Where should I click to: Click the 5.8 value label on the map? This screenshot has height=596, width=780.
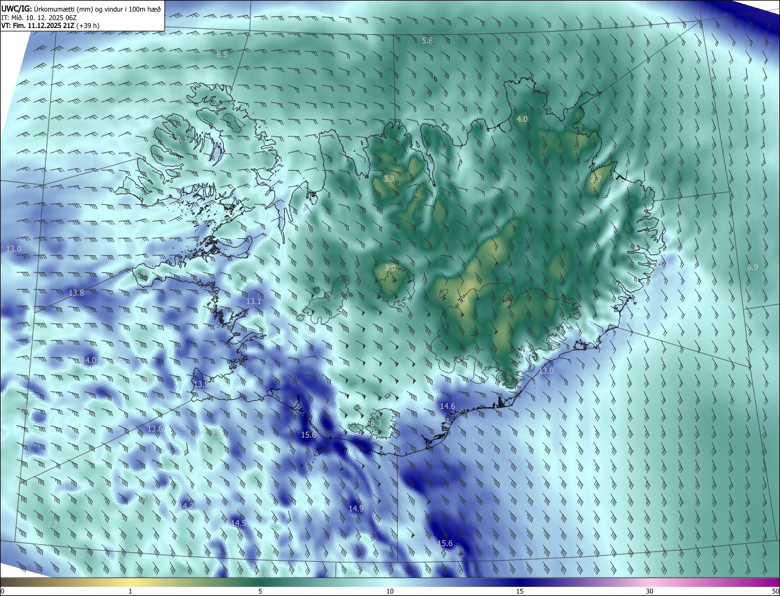click(427, 40)
